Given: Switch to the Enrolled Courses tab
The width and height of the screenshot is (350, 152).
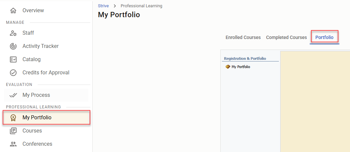Looking at the screenshot, I should click(243, 37).
